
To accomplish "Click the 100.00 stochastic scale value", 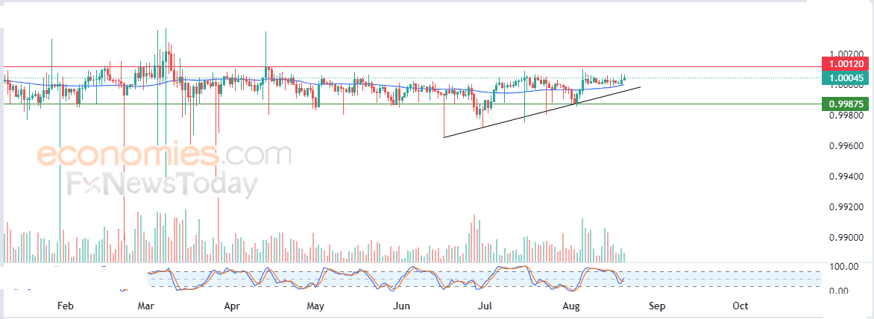I will pos(842,267).
